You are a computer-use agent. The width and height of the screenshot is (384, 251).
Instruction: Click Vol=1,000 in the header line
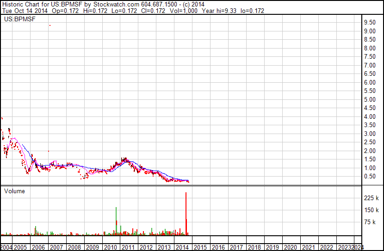pos(183,11)
